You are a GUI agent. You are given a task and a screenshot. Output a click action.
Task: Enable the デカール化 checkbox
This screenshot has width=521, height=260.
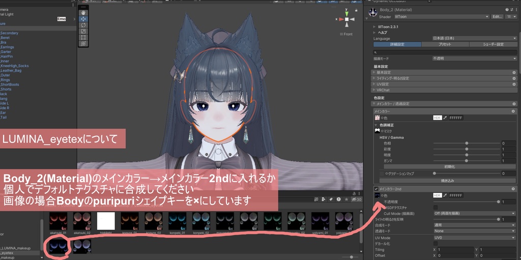click(436, 244)
